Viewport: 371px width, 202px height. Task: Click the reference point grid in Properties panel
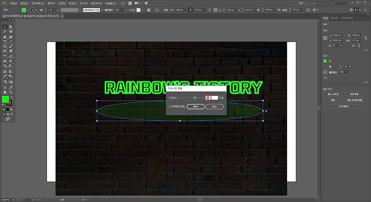(325, 38)
